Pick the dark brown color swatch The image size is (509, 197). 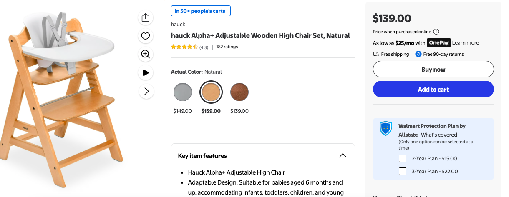tap(239, 92)
